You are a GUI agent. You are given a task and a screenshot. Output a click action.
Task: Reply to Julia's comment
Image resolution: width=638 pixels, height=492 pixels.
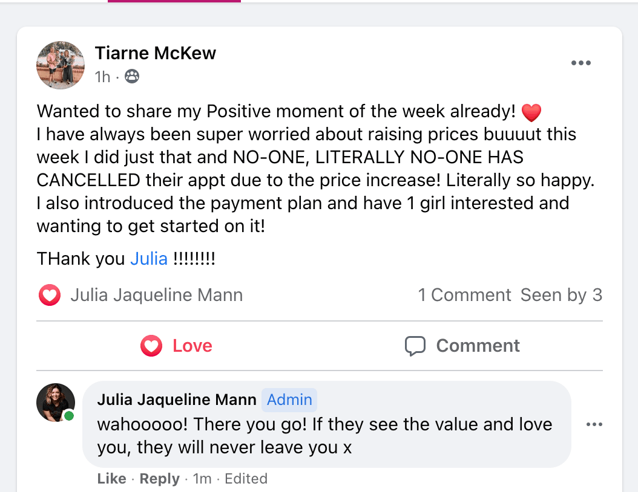160,479
